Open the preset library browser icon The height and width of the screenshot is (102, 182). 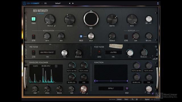tap(45, 3)
